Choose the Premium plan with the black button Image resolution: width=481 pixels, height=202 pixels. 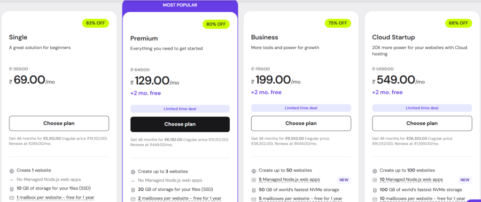click(x=180, y=124)
